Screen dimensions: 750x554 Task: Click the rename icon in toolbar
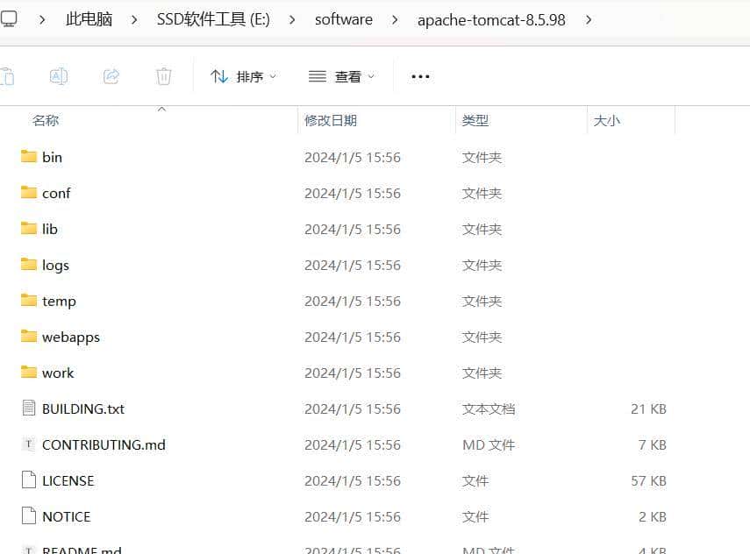click(59, 76)
